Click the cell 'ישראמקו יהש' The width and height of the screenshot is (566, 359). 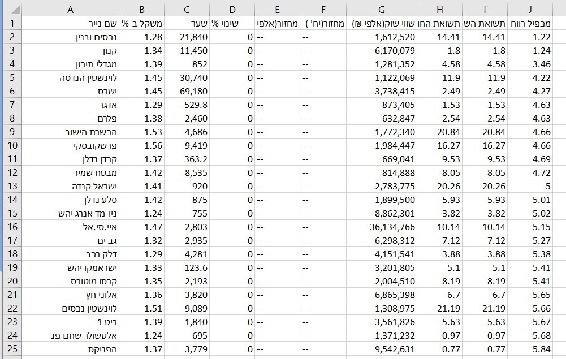(x=70, y=268)
